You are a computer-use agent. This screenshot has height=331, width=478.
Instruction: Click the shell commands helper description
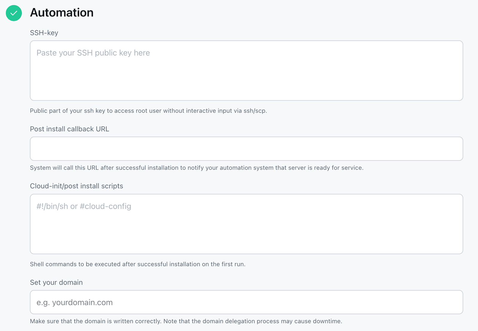click(137, 264)
